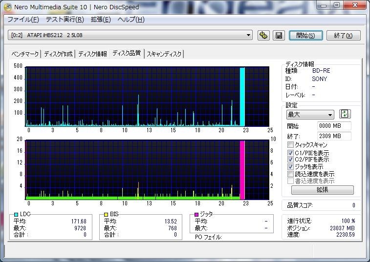Image resolution: width=370 pixels, height=262 pixels.
Task: Click the disc type BD-RE text
Action: pos(321,71)
